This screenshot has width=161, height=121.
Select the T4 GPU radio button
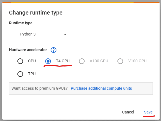coord(48,61)
